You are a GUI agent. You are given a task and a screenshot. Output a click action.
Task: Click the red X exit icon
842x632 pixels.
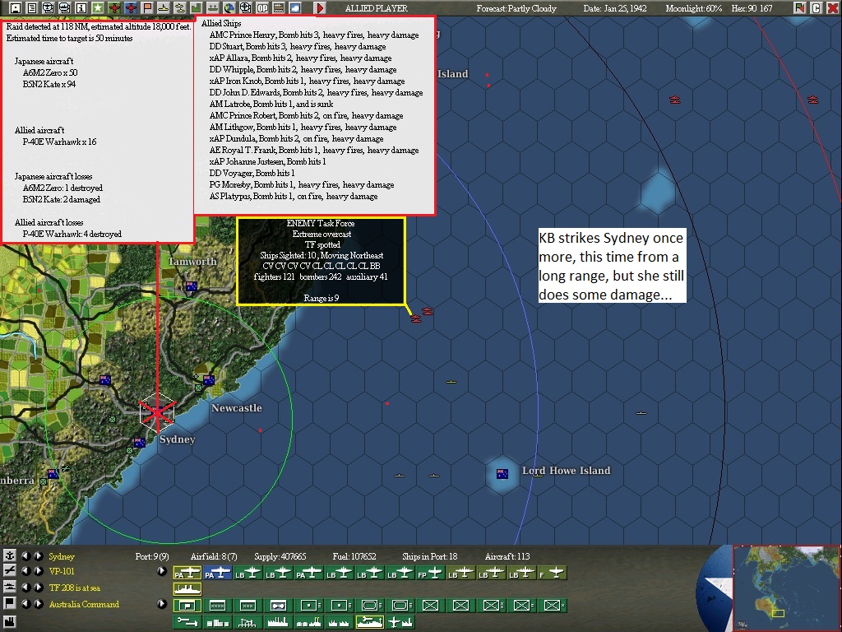833,7
